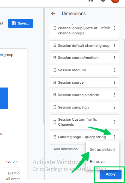
Task: Open options for Landing page + query string
Action: click(x=115, y=137)
